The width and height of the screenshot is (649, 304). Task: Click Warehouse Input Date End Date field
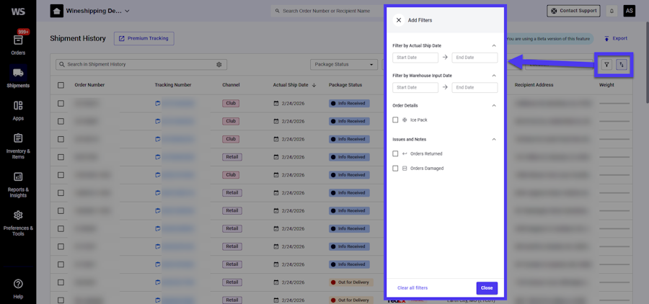[x=474, y=88]
